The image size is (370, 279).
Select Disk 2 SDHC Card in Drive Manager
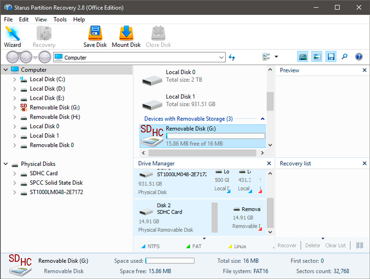[173, 218]
